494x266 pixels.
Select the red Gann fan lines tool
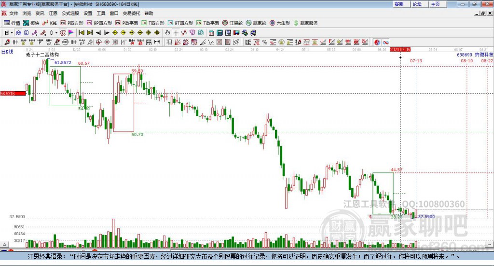pos(178,42)
